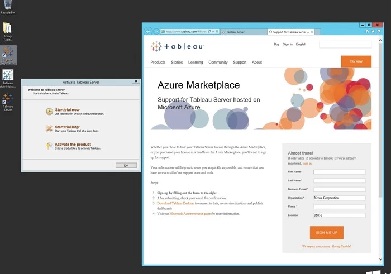Click the Windows logo at screen corner

(x=374, y=272)
